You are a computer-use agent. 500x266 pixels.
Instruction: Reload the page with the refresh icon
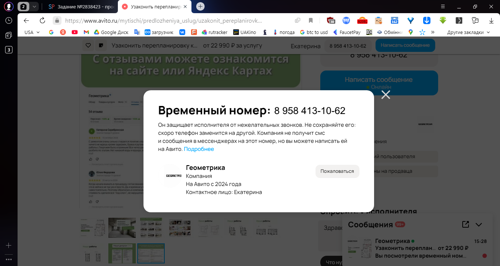tap(42, 20)
